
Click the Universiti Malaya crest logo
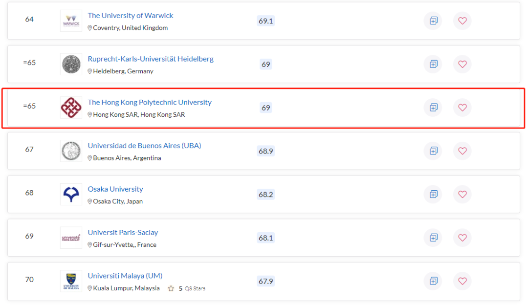[71, 281]
